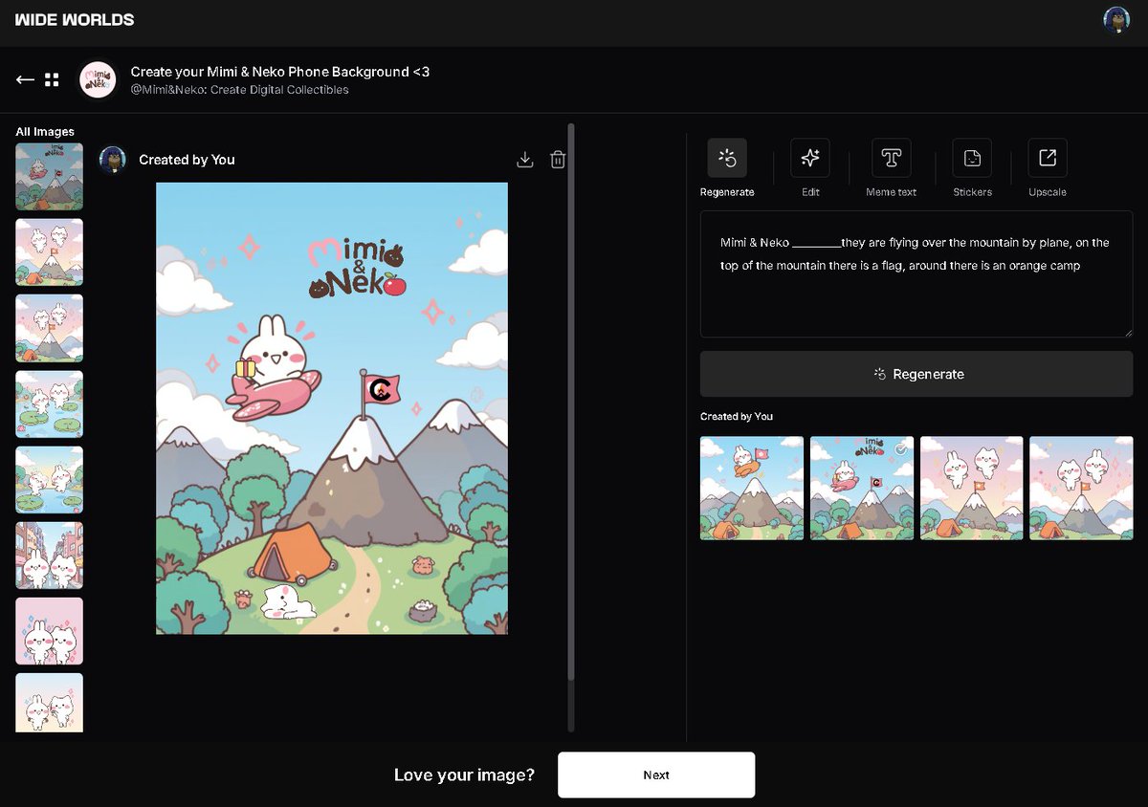Click the Mimi & Neko creator logo
Viewport: 1148px width, 807px height.
[98, 80]
